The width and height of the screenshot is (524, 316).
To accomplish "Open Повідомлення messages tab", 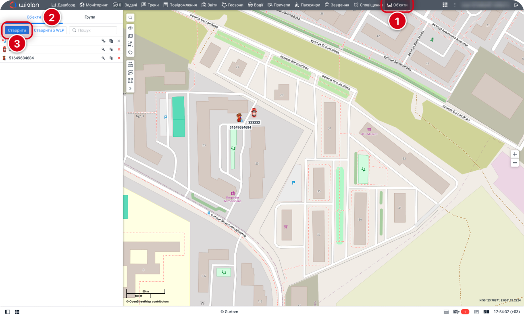I will point(180,5).
